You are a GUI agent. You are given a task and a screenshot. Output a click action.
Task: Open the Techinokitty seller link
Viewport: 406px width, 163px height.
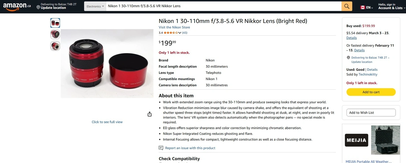click(368, 74)
